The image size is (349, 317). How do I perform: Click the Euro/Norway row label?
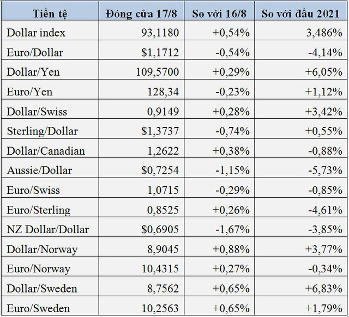(50, 266)
